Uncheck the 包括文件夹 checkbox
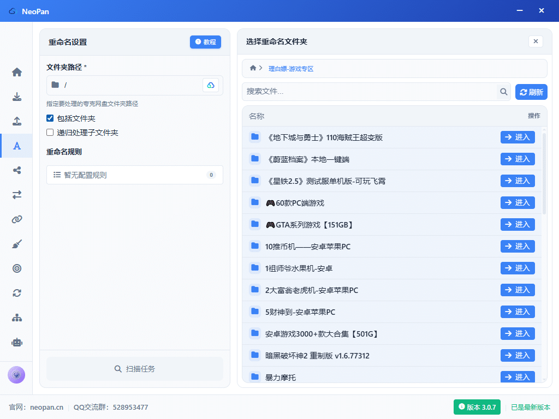The width and height of the screenshot is (559, 419). pos(50,118)
